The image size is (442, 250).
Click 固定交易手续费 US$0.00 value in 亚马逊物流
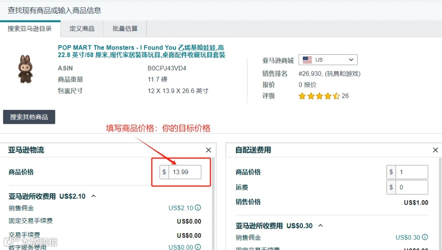[x=189, y=221]
